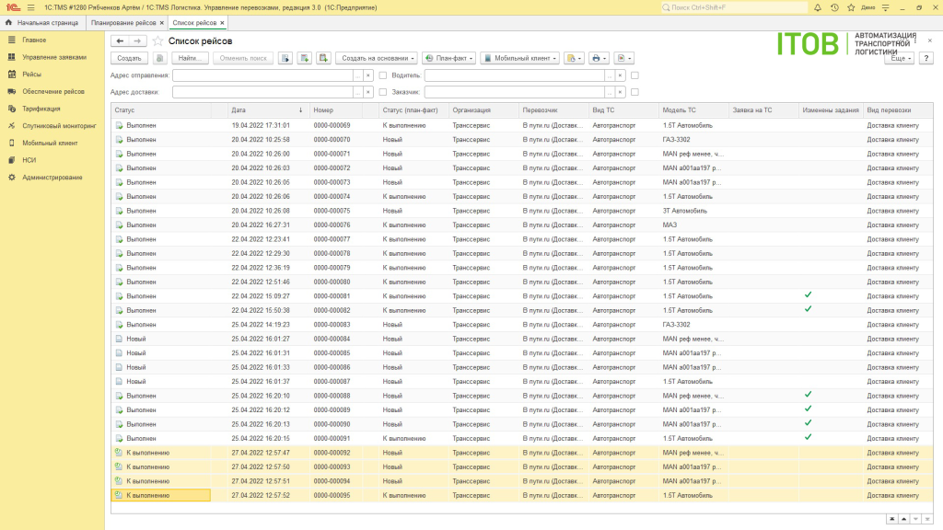This screenshot has width=943, height=530.
Task: Select row numbered 0000-000084
Action: [522, 339]
